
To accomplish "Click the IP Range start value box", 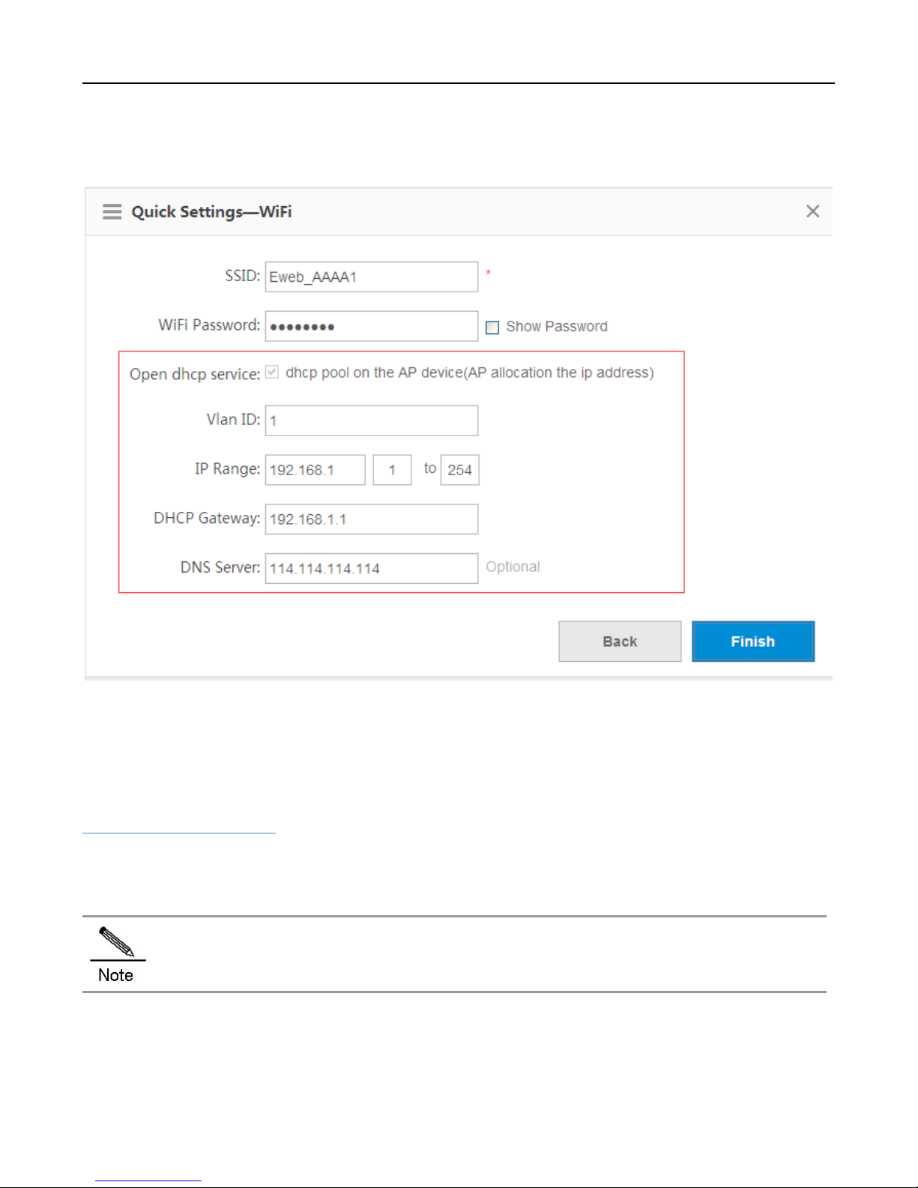I will (392, 470).
